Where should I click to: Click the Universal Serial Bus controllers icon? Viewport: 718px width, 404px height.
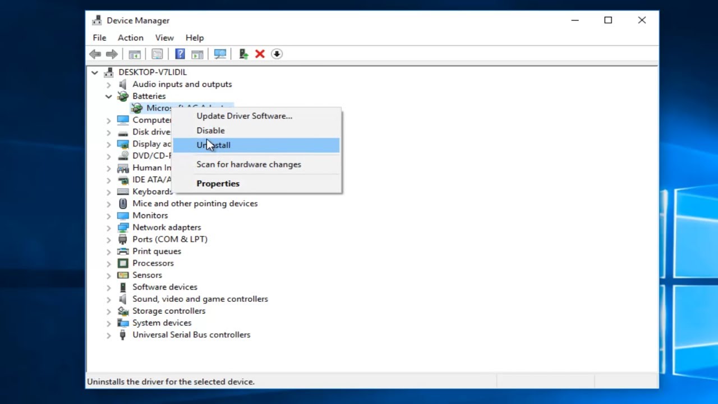[x=123, y=335]
